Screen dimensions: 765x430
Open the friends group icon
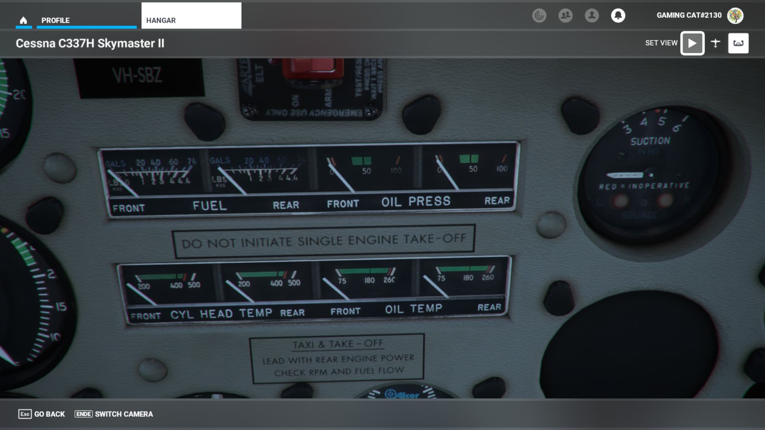pos(565,16)
